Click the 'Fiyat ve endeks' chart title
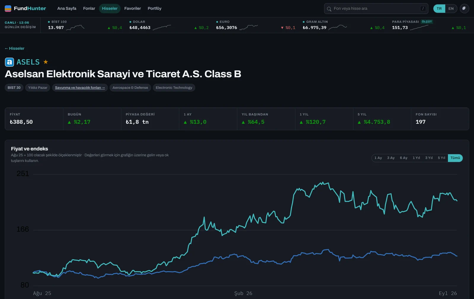 pos(29,149)
